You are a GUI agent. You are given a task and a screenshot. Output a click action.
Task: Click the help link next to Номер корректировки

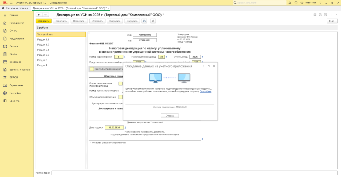click(x=125, y=57)
